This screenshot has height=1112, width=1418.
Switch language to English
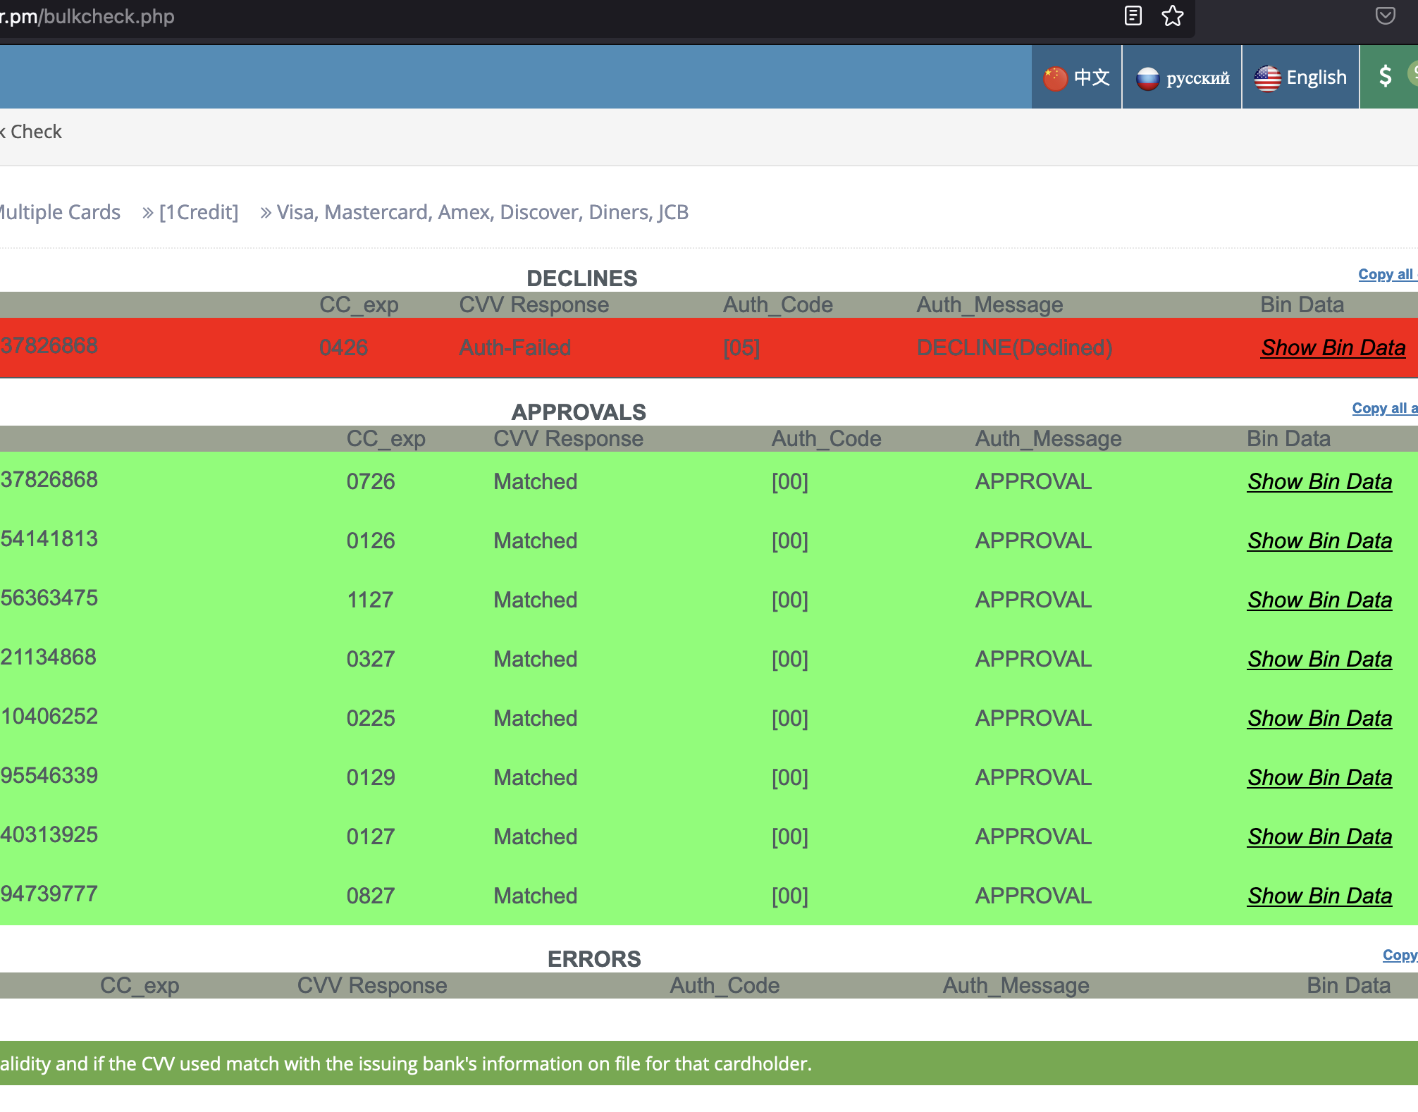pos(1300,78)
